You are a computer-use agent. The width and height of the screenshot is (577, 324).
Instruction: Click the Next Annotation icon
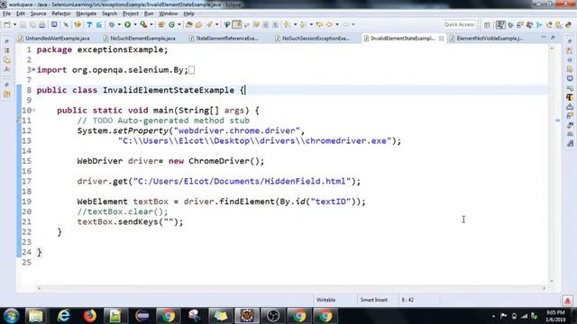[x=288, y=24]
